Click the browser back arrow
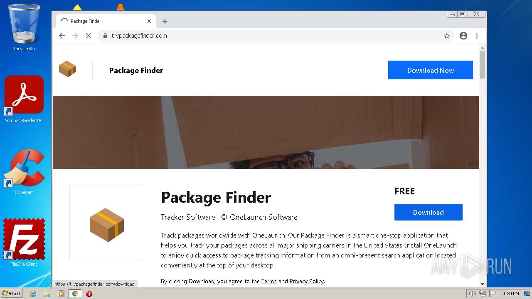Viewport: 532px width, 299px height. (62, 36)
